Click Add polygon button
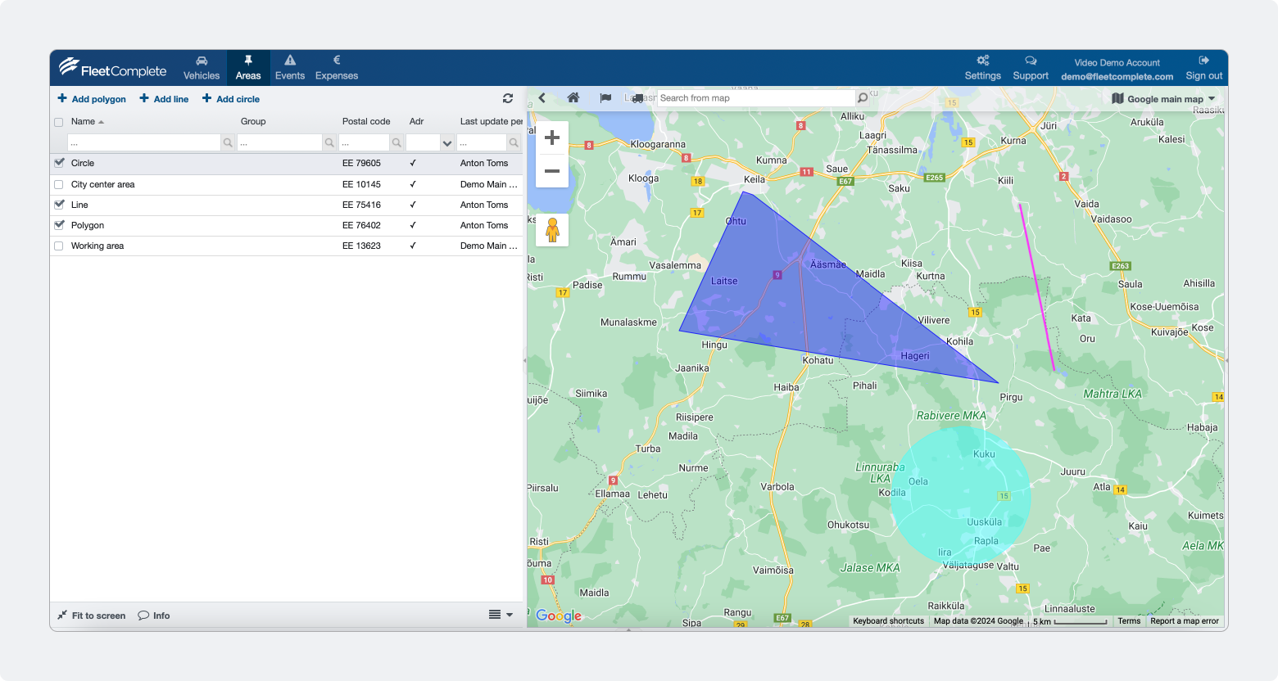 [x=92, y=99]
